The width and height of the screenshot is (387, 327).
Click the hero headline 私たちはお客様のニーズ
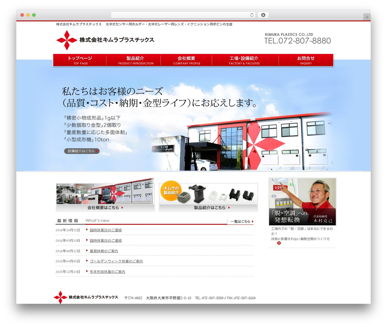click(x=112, y=91)
